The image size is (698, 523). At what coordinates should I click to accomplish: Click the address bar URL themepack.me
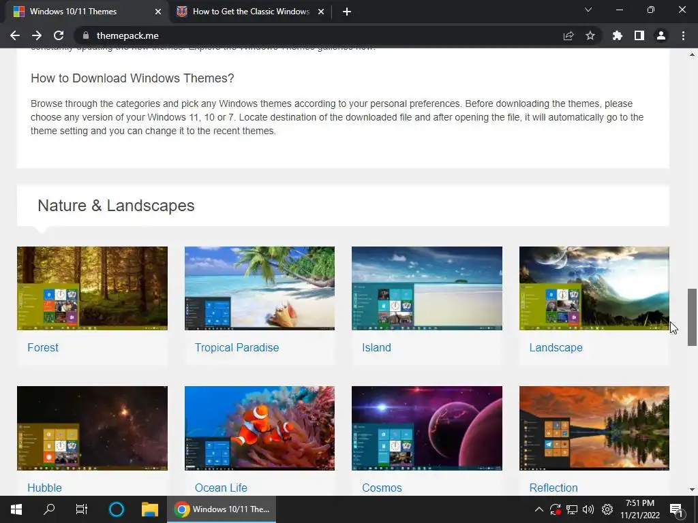(x=127, y=35)
